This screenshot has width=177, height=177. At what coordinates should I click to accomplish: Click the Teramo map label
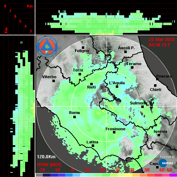134,64
